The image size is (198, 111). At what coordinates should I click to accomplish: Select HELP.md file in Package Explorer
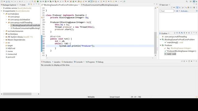10,48
